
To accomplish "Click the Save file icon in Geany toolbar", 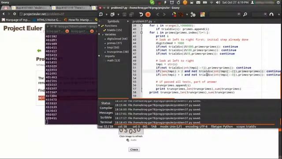I will pos(124,15).
